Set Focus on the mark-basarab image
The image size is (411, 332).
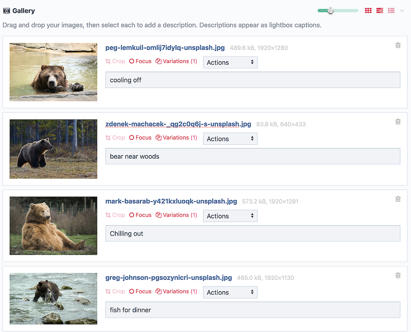point(140,215)
